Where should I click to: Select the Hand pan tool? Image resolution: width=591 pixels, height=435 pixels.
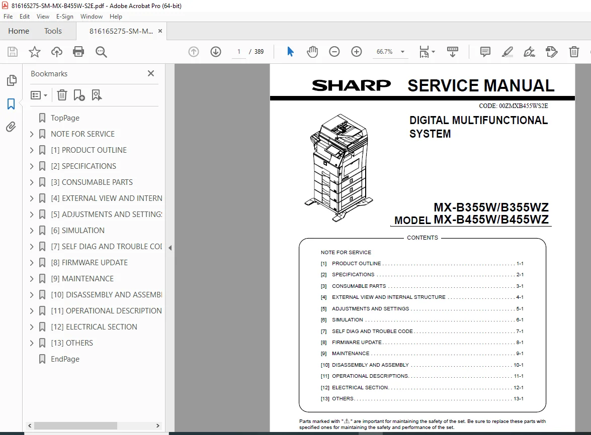[312, 52]
